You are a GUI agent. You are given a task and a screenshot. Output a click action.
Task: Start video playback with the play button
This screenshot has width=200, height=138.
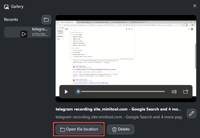click(66, 92)
